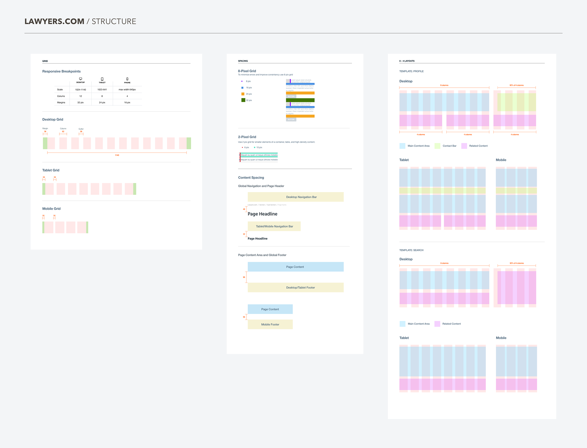587x448 pixels.
Task: Click the Desktop Navigation Bar block
Action: tap(296, 197)
